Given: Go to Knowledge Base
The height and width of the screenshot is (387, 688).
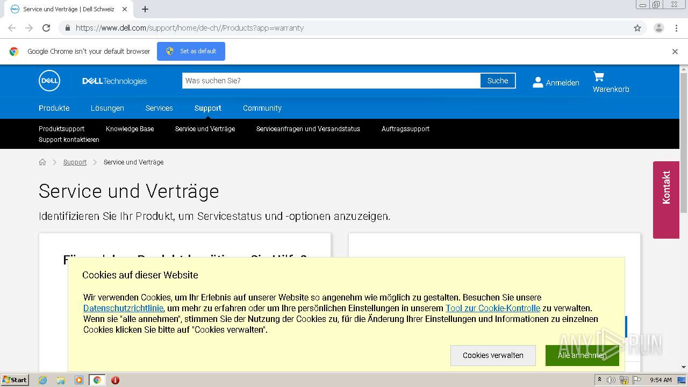Looking at the screenshot, I should [x=130, y=129].
